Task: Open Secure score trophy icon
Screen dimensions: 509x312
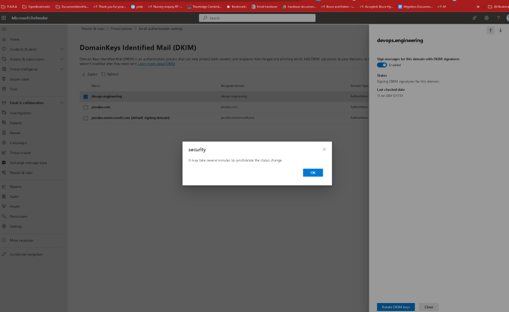Action: pyautogui.click(x=4, y=79)
